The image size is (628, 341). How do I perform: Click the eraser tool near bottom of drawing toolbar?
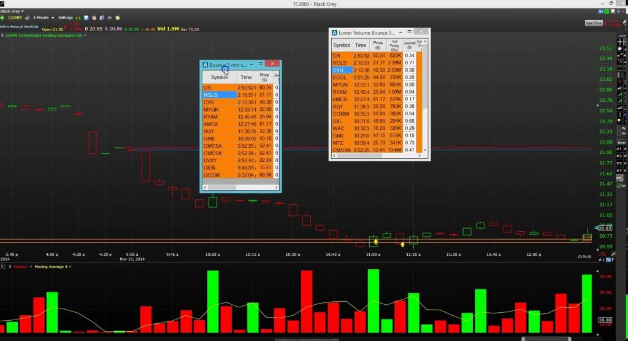619,178
